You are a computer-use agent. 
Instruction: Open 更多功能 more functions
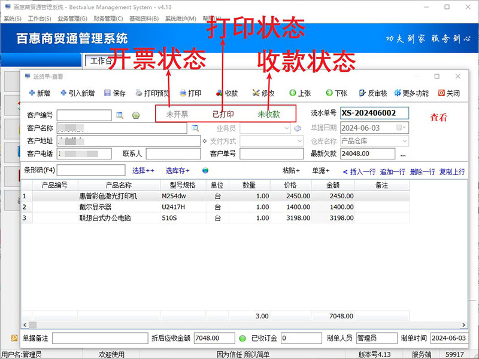pos(411,93)
